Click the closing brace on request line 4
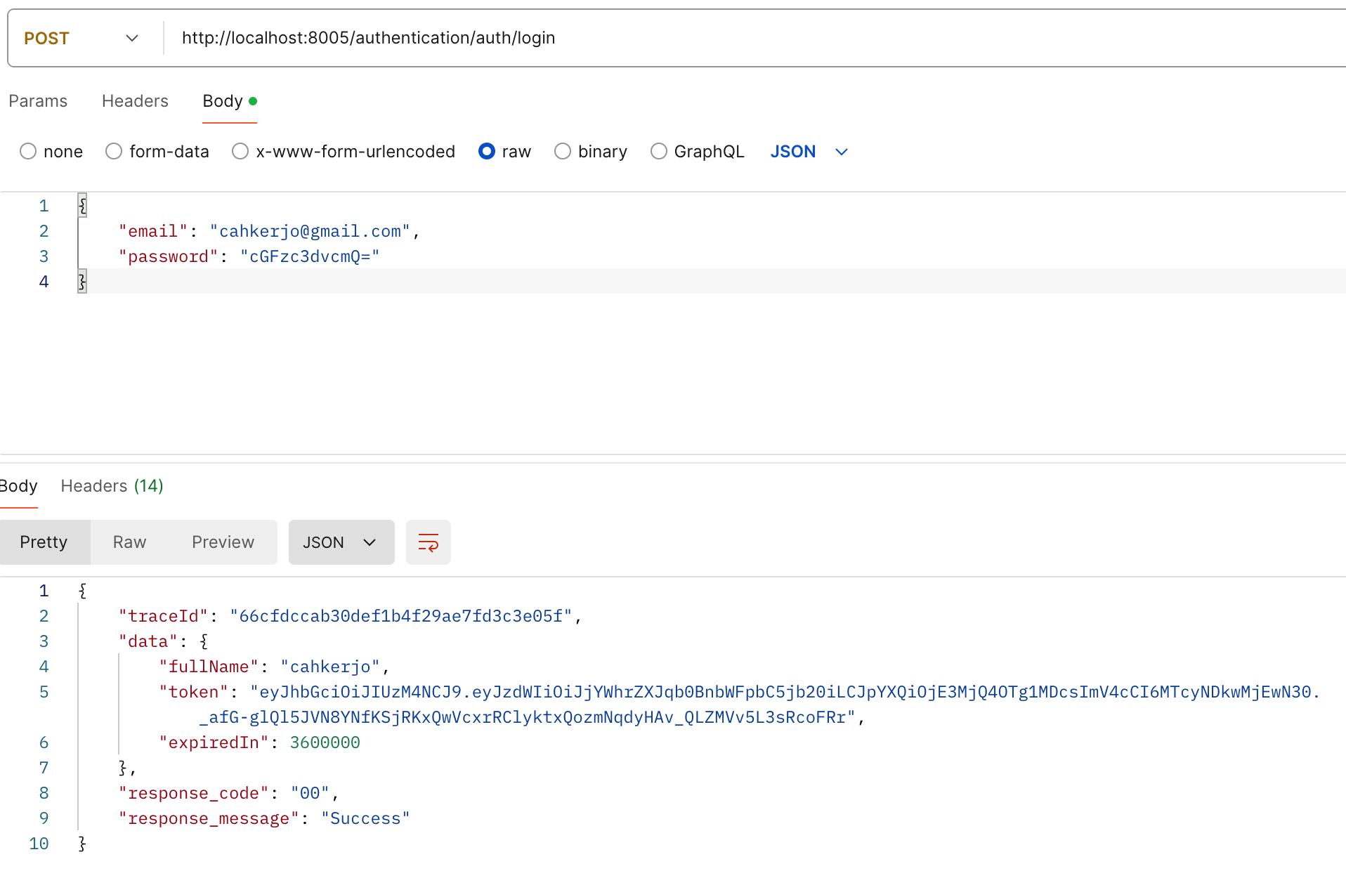Viewport: 1346px width, 871px height. pyautogui.click(x=82, y=282)
